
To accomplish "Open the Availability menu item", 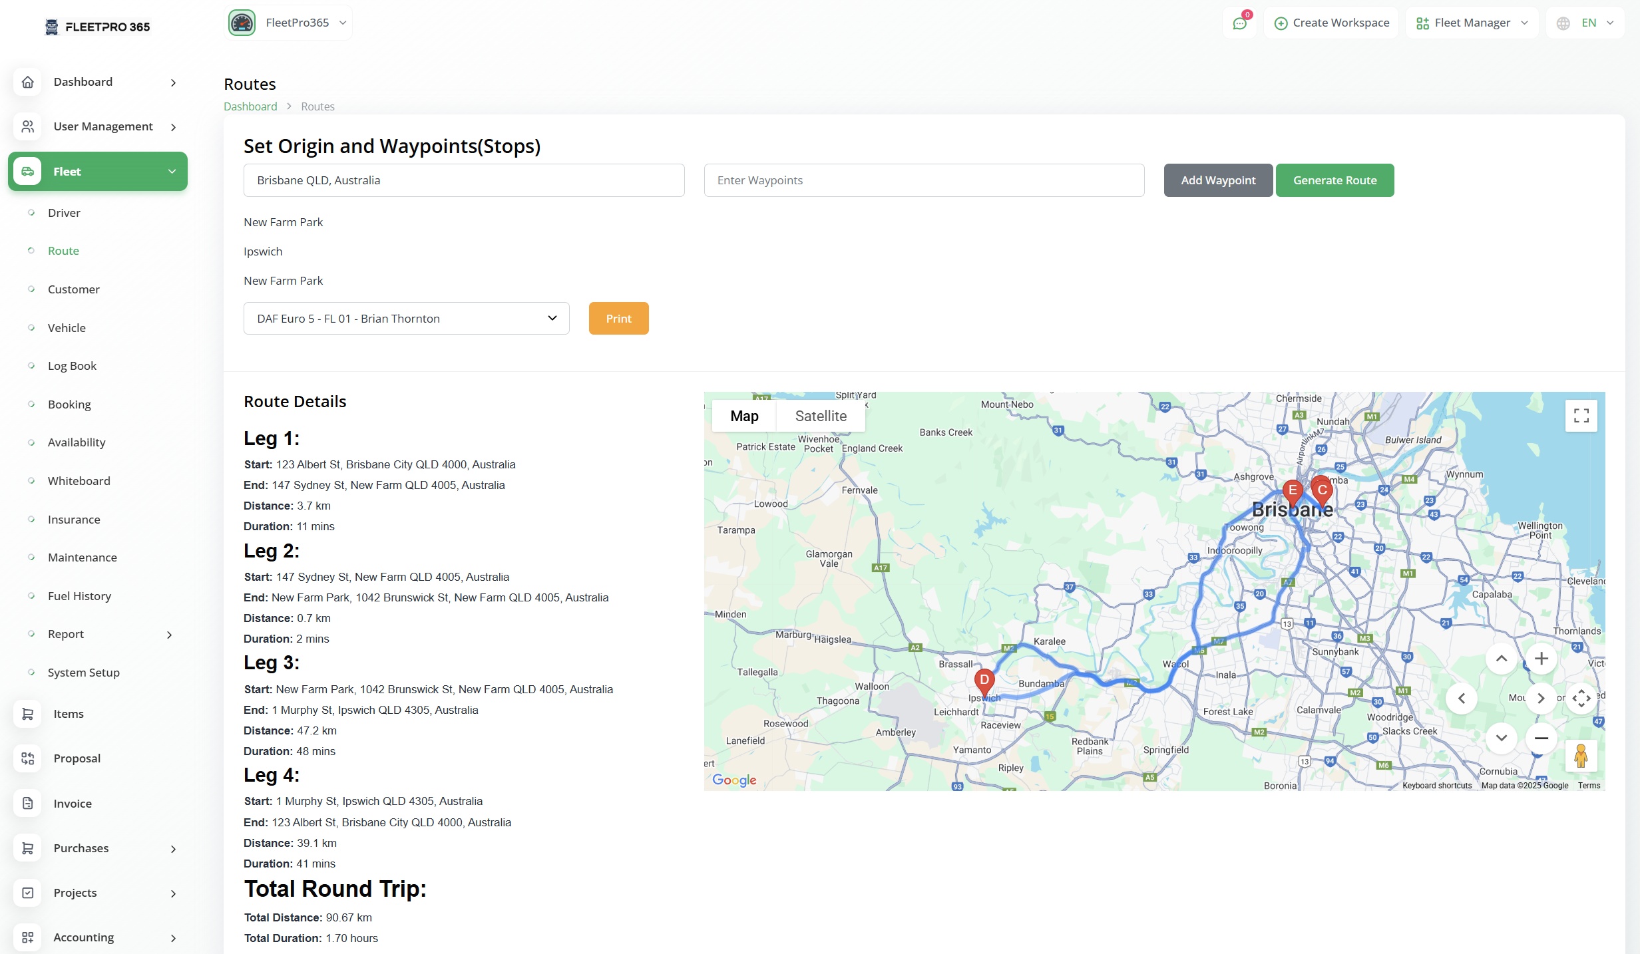I will coord(77,442).
